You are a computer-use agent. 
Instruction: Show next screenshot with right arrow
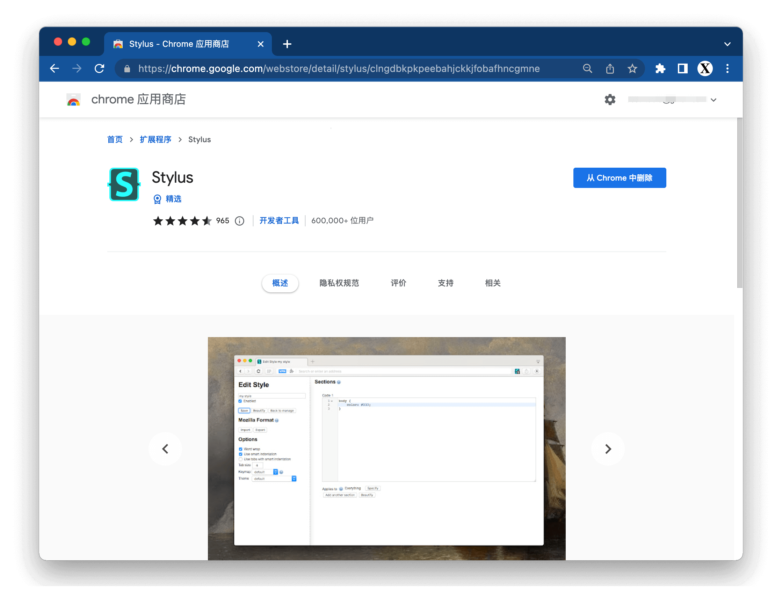pos(608,449)
